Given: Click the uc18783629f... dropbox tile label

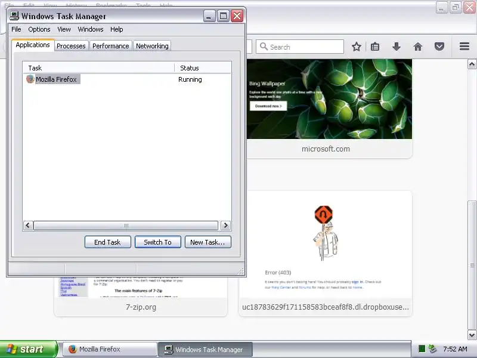Looking at the screenshot, I should [x=326, y=307].
